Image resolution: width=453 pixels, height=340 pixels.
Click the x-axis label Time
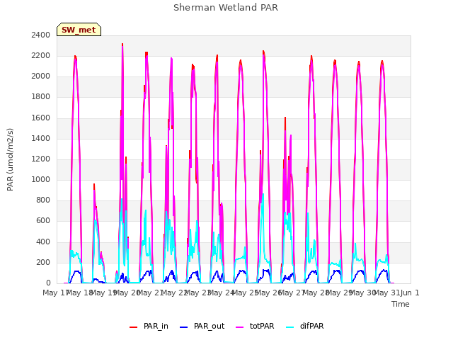click(401, 304)
